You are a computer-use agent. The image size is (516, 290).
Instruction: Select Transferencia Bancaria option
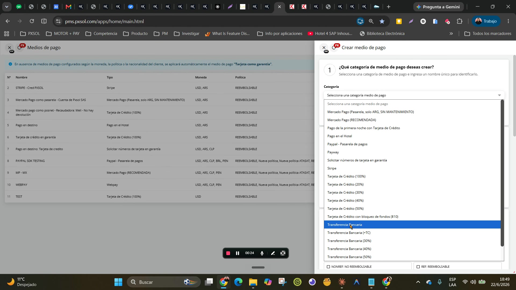coord(412,225)
